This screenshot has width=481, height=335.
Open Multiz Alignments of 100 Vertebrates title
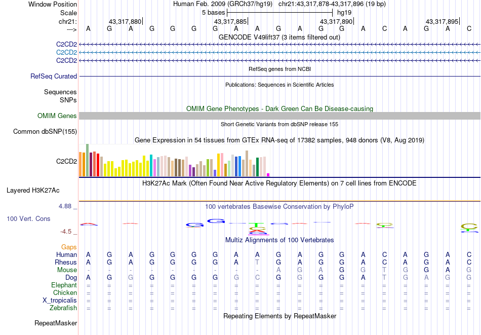point(279,240)
